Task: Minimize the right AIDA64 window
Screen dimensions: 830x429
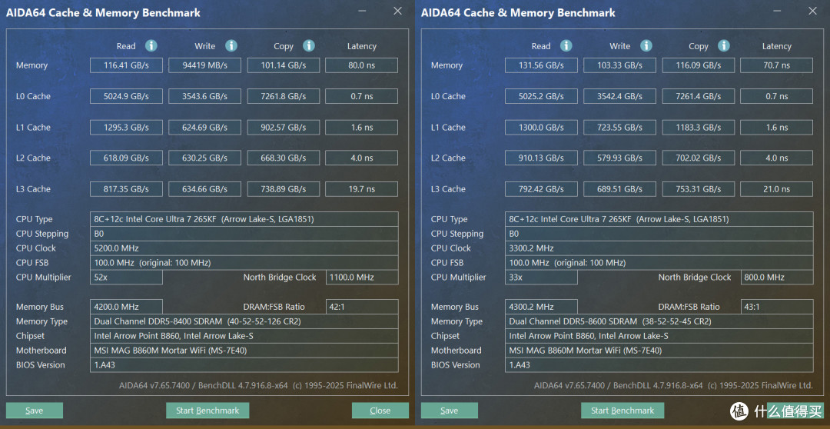Action: tap(778, 11)
